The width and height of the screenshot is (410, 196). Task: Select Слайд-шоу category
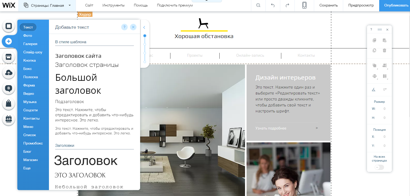click(33, 52)
